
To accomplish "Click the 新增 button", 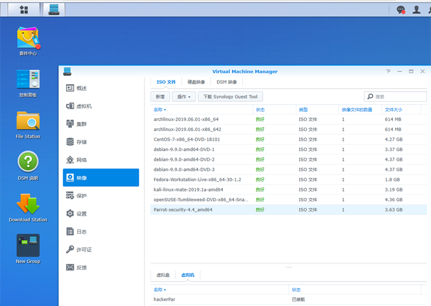I will coord(160,97).
